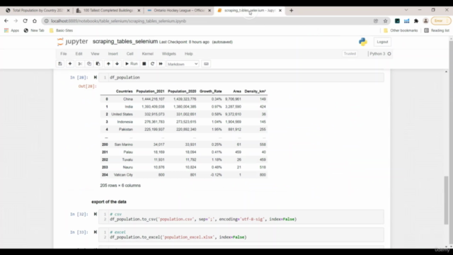Click into the to_excel code cell

coord(241,234)
